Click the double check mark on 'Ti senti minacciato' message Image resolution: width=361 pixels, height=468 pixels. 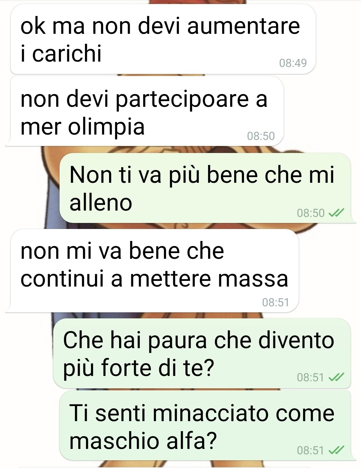point(336,450)
